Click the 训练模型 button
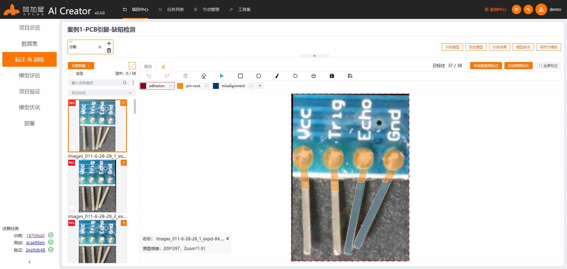The image size is (567, 269). 452,47
